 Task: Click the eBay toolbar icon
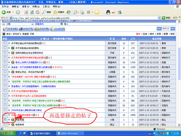(x=114, y=12)
